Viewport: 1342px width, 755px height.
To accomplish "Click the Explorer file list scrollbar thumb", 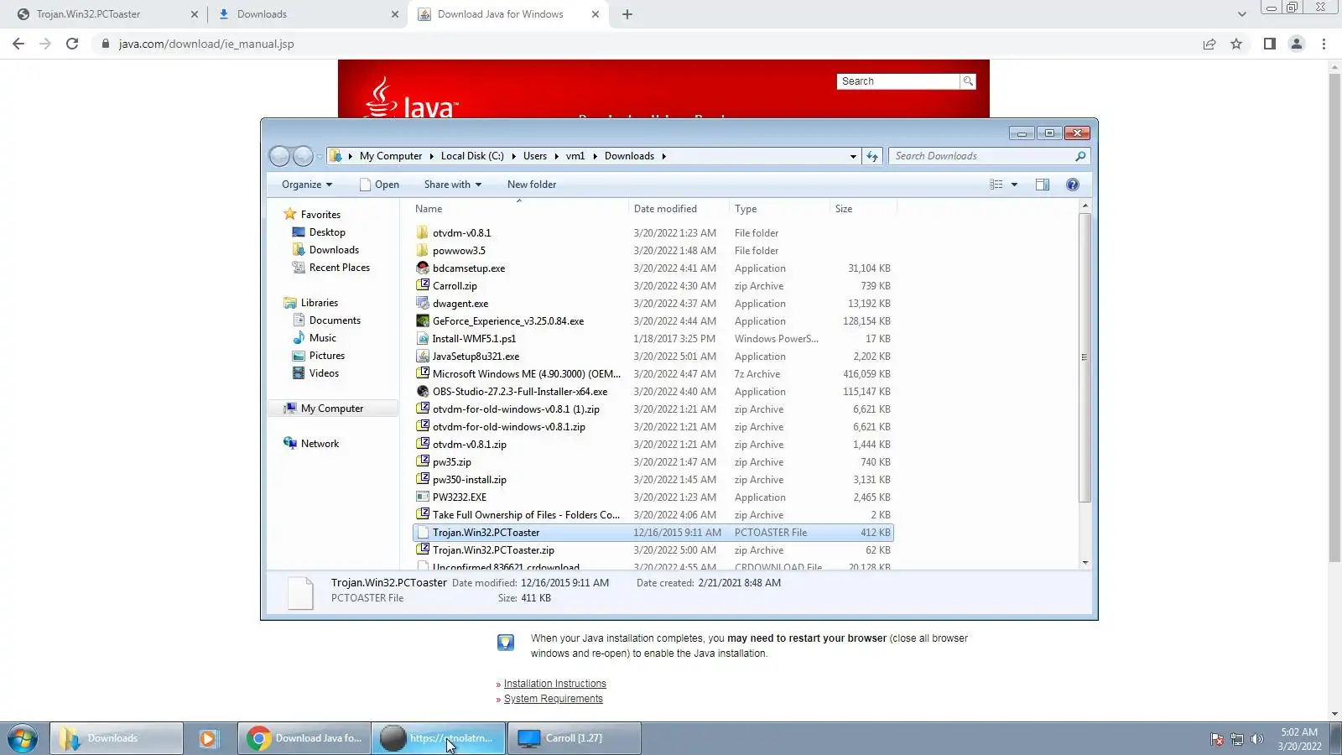I will pyautogui.click(x=1085, y=357).
